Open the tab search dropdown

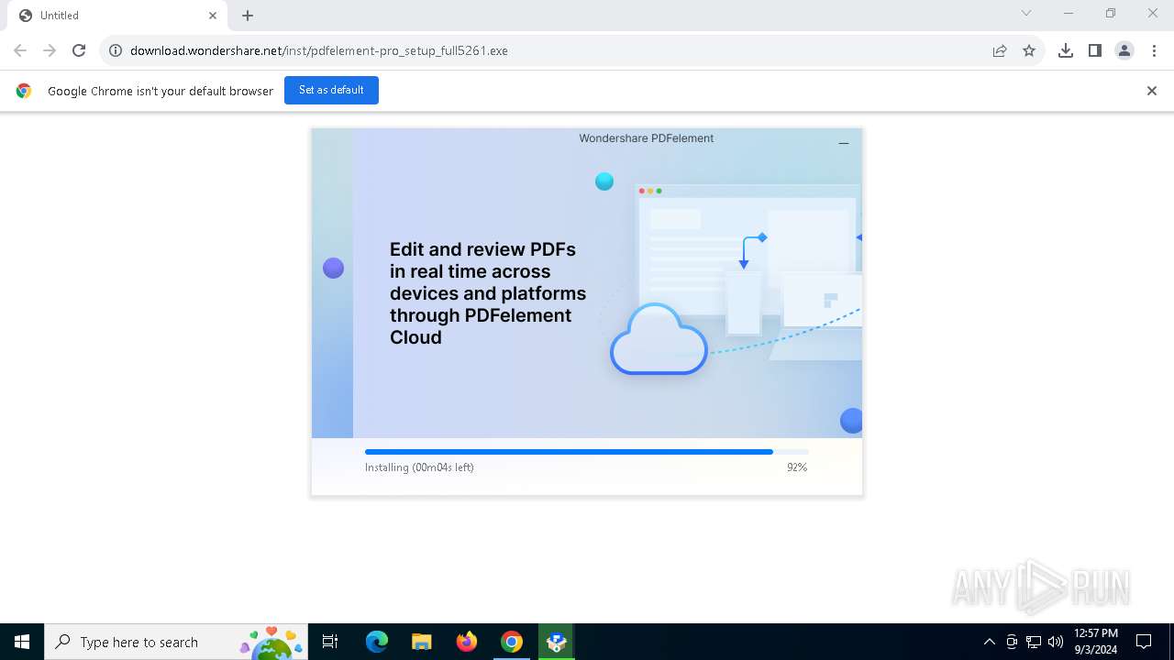point(1026,14)
